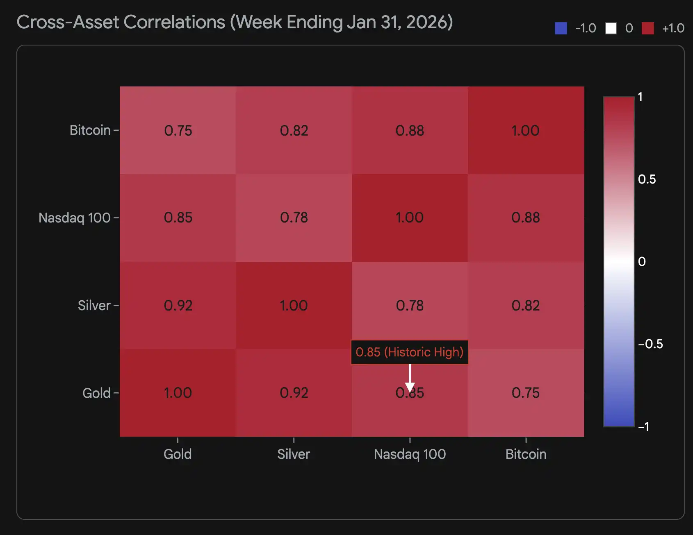The width and height of the screenshot is (693, 535).
Task: Click the Silver y-axis label
Action: click(x=94, y=305)
